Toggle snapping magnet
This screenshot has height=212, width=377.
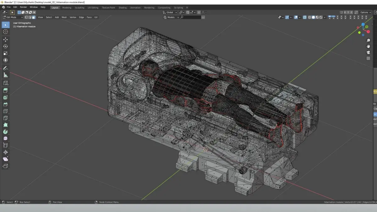coord(188,13)
